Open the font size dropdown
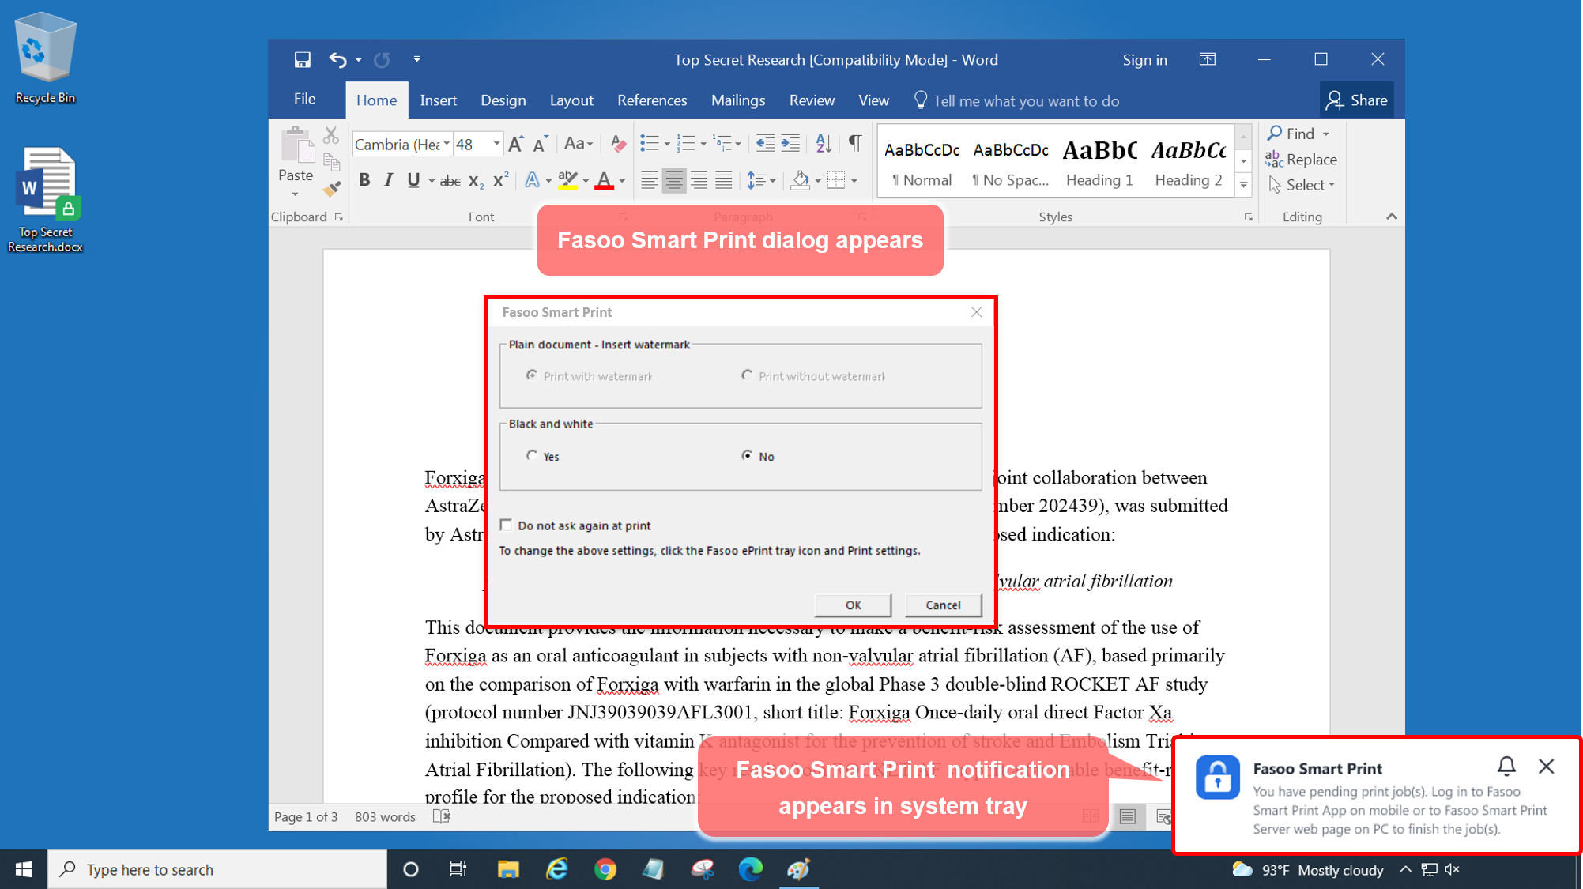Screen dimensions: 1583x889 point(497,144)
